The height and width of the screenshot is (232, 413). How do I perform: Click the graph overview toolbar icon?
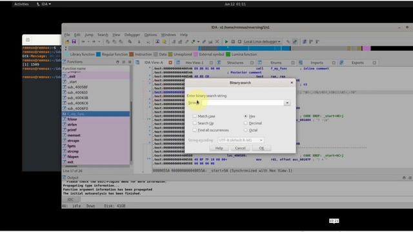tap(157, 41)
